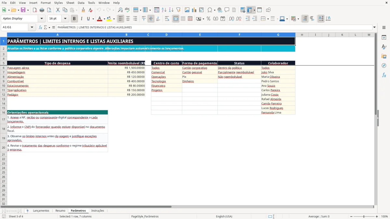Click the column G header
390x219 pixels.
[x=278, y=35]
